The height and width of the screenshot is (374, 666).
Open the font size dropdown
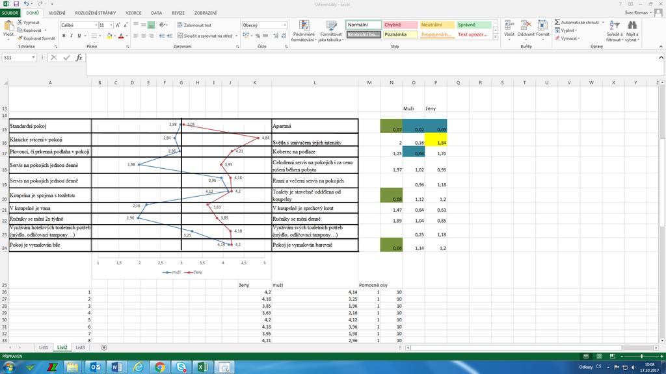pyautogui.click(x=111, y=25)
